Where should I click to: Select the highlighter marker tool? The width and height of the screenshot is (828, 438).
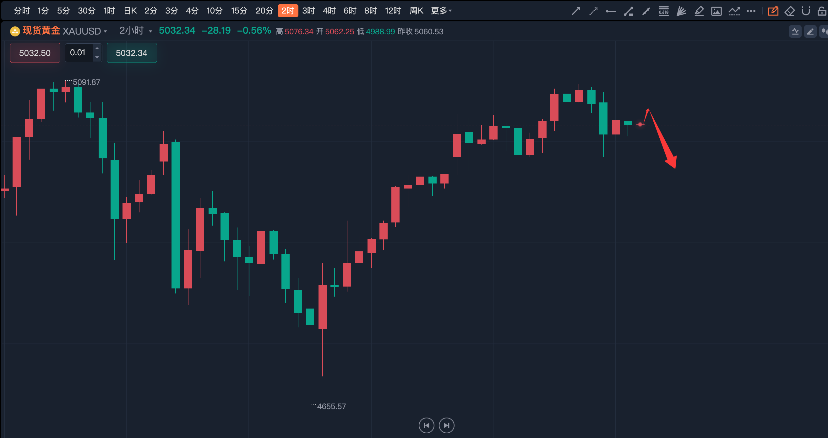699,11
